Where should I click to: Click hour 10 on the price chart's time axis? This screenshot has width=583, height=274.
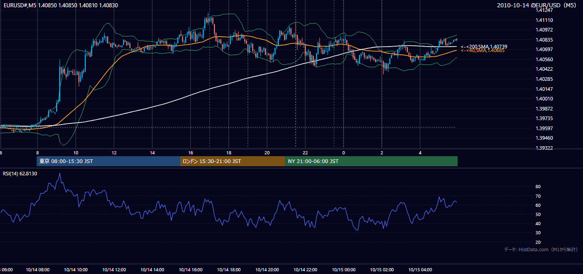coord(76,153)
